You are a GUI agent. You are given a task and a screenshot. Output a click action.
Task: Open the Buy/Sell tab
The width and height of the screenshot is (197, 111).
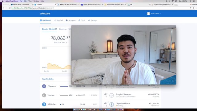pyautogui.click(x=58, y=20)
